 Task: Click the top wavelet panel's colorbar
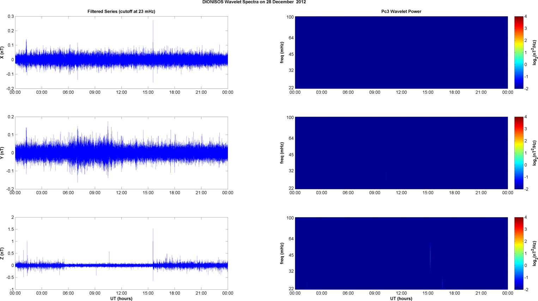[x=519, y=53]
